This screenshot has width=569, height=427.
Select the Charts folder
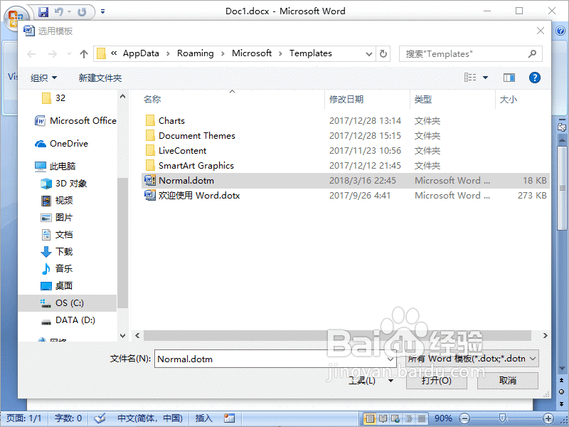click(345, 120)
